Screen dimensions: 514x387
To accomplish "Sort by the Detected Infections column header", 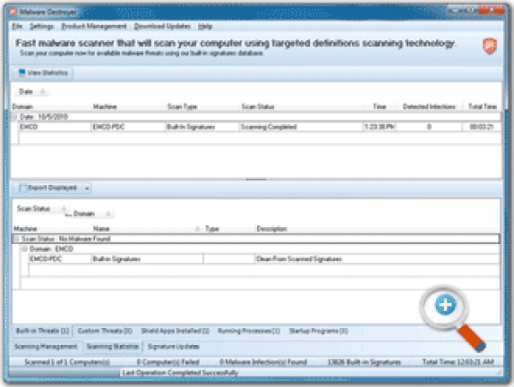I will (x=429, y=106).
